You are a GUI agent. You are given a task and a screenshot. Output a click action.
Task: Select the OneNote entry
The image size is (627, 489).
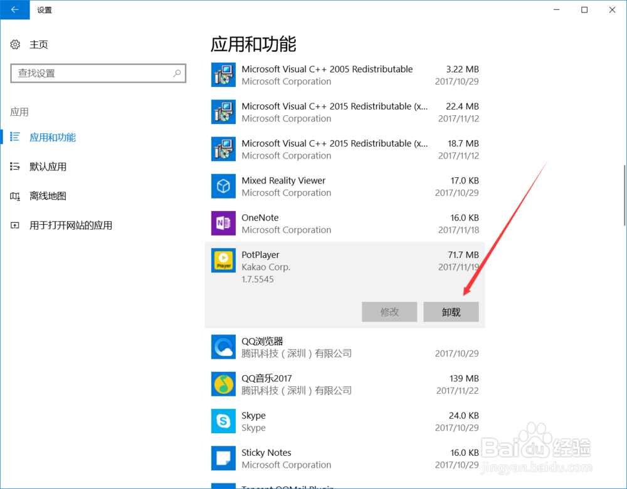click(345, 223)
